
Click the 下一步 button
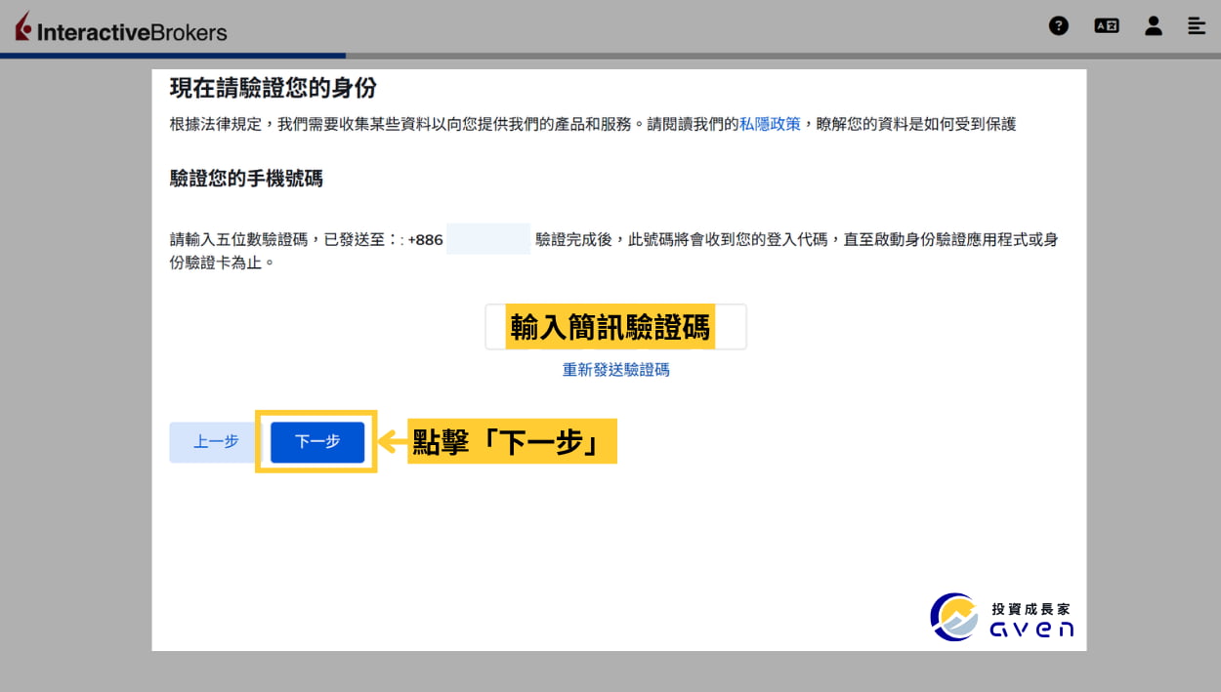(x=317, y=442)
